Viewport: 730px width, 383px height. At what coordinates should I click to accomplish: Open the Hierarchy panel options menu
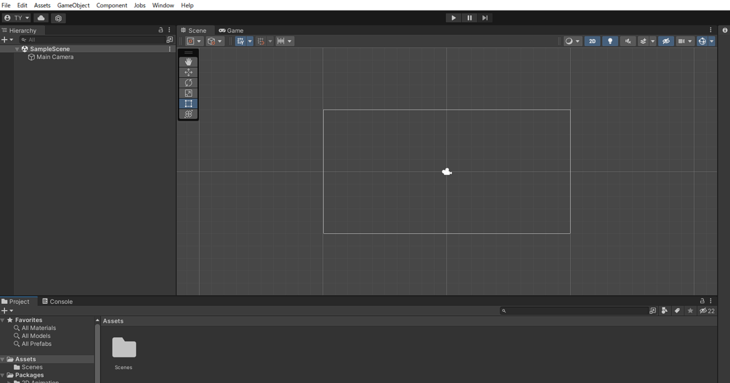(x=170, y=30)
